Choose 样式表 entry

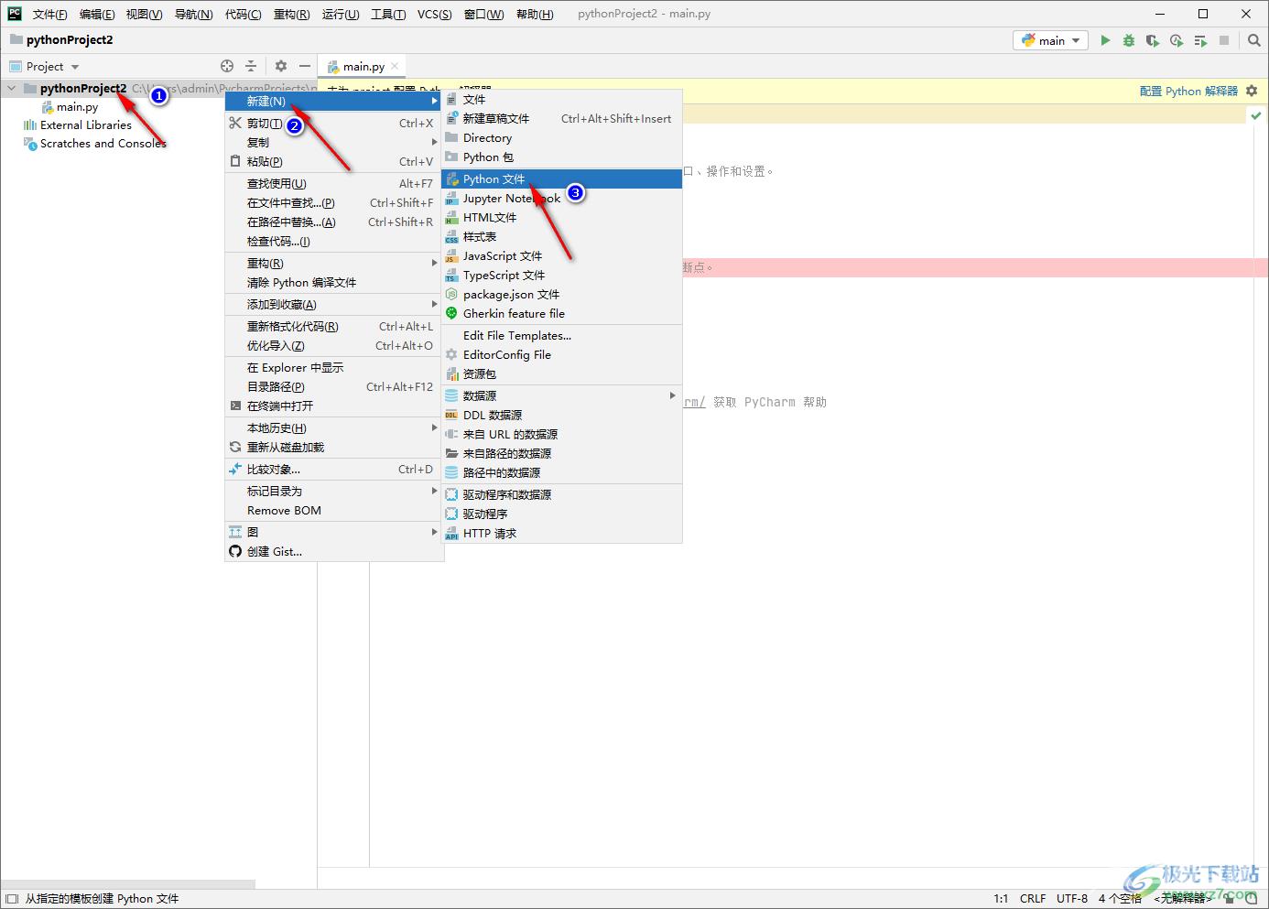click(562, 237)
